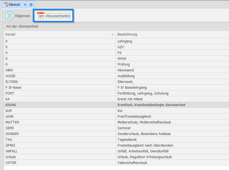Select the Lehrgang entry in Bezeichnung
Screen dimensions: 229x170
point(125,41)
